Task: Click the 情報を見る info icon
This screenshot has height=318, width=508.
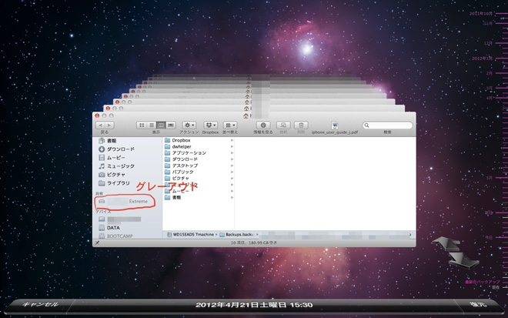Action: (263, 126)
